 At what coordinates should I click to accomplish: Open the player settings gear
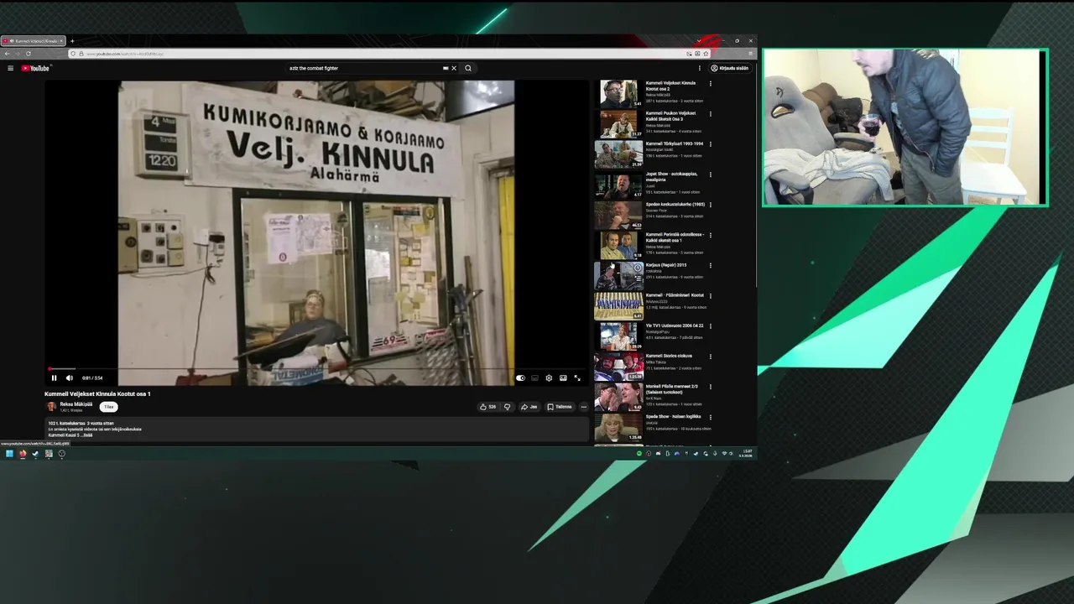[x=549, y=378]
